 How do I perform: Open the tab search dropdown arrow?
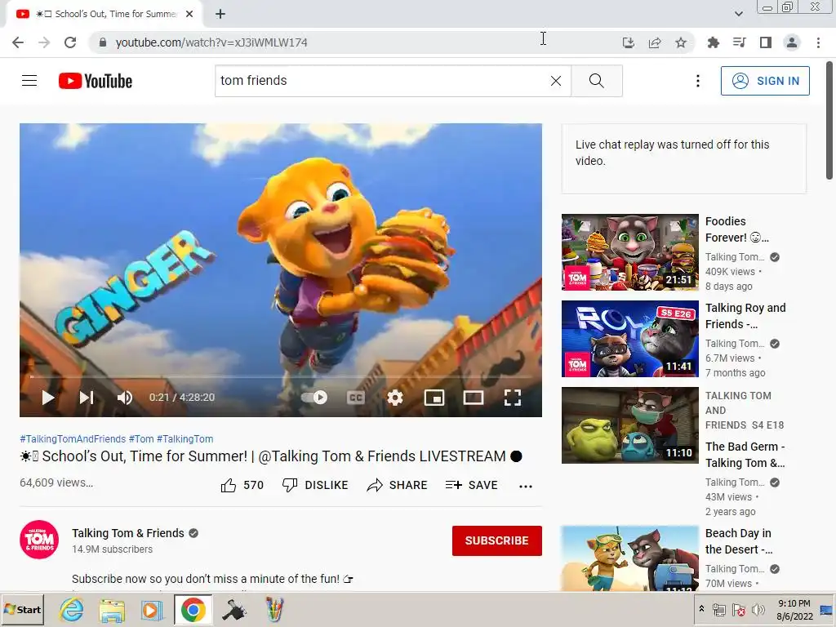pos(738,14)
